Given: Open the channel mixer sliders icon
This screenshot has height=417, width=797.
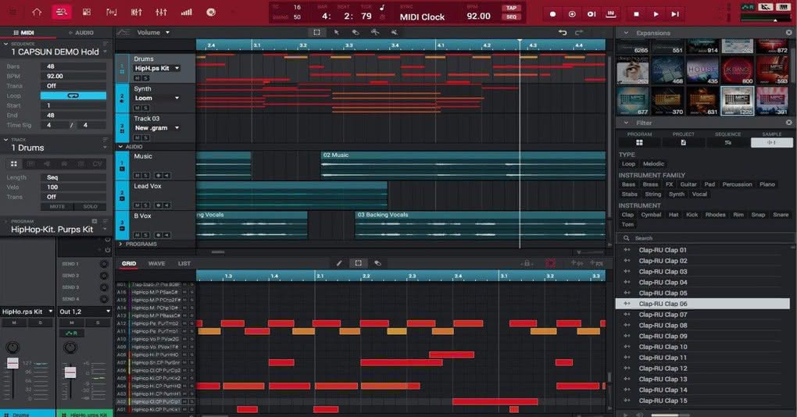Looking at the screenshot, I should coord(161,12).
